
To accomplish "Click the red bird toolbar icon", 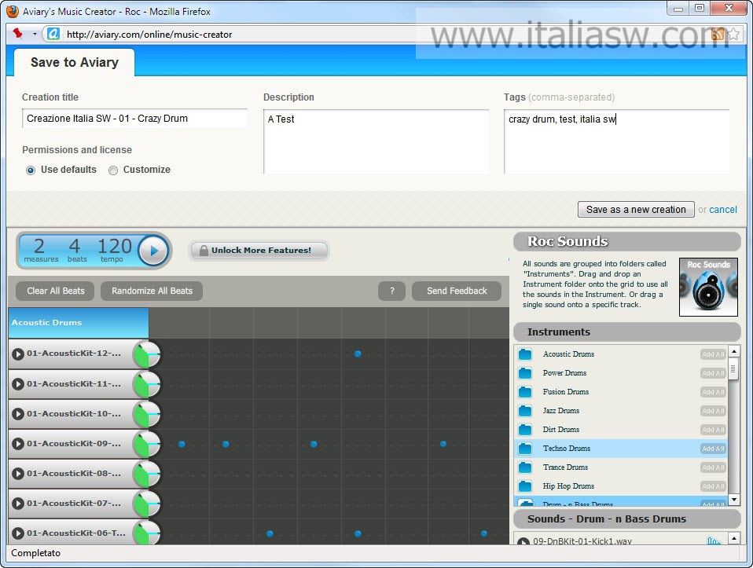I will tap(18, 34).
